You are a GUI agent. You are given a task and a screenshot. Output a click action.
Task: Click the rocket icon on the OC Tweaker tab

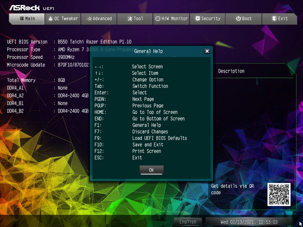51,19
